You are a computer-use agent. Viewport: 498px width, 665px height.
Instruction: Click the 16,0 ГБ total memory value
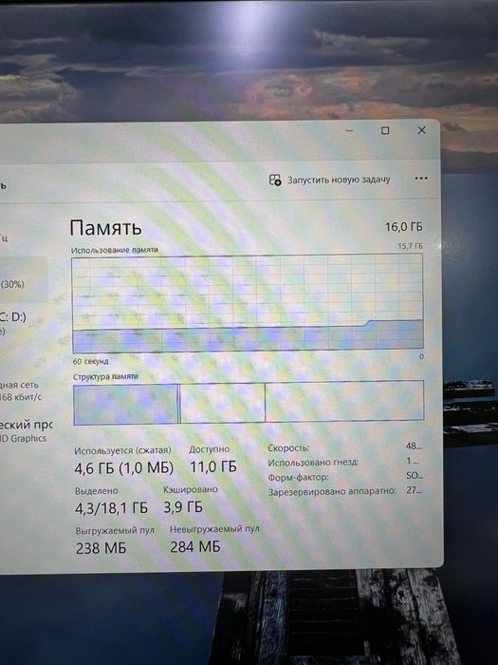click(x=403, y=227)
